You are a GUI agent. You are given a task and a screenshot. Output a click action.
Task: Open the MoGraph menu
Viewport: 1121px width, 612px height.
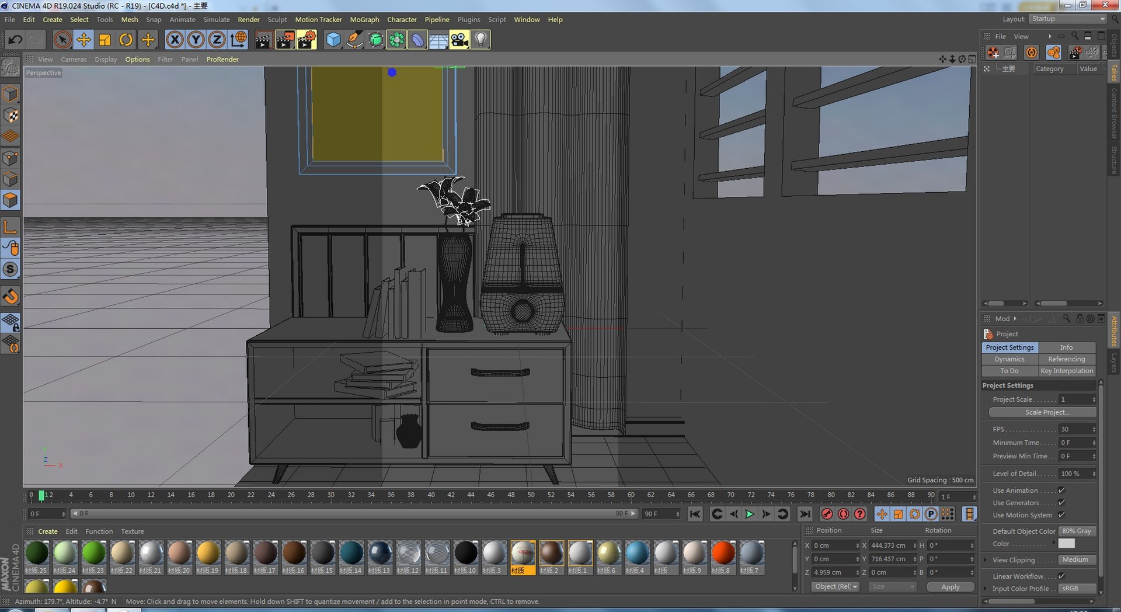[364, 19]
